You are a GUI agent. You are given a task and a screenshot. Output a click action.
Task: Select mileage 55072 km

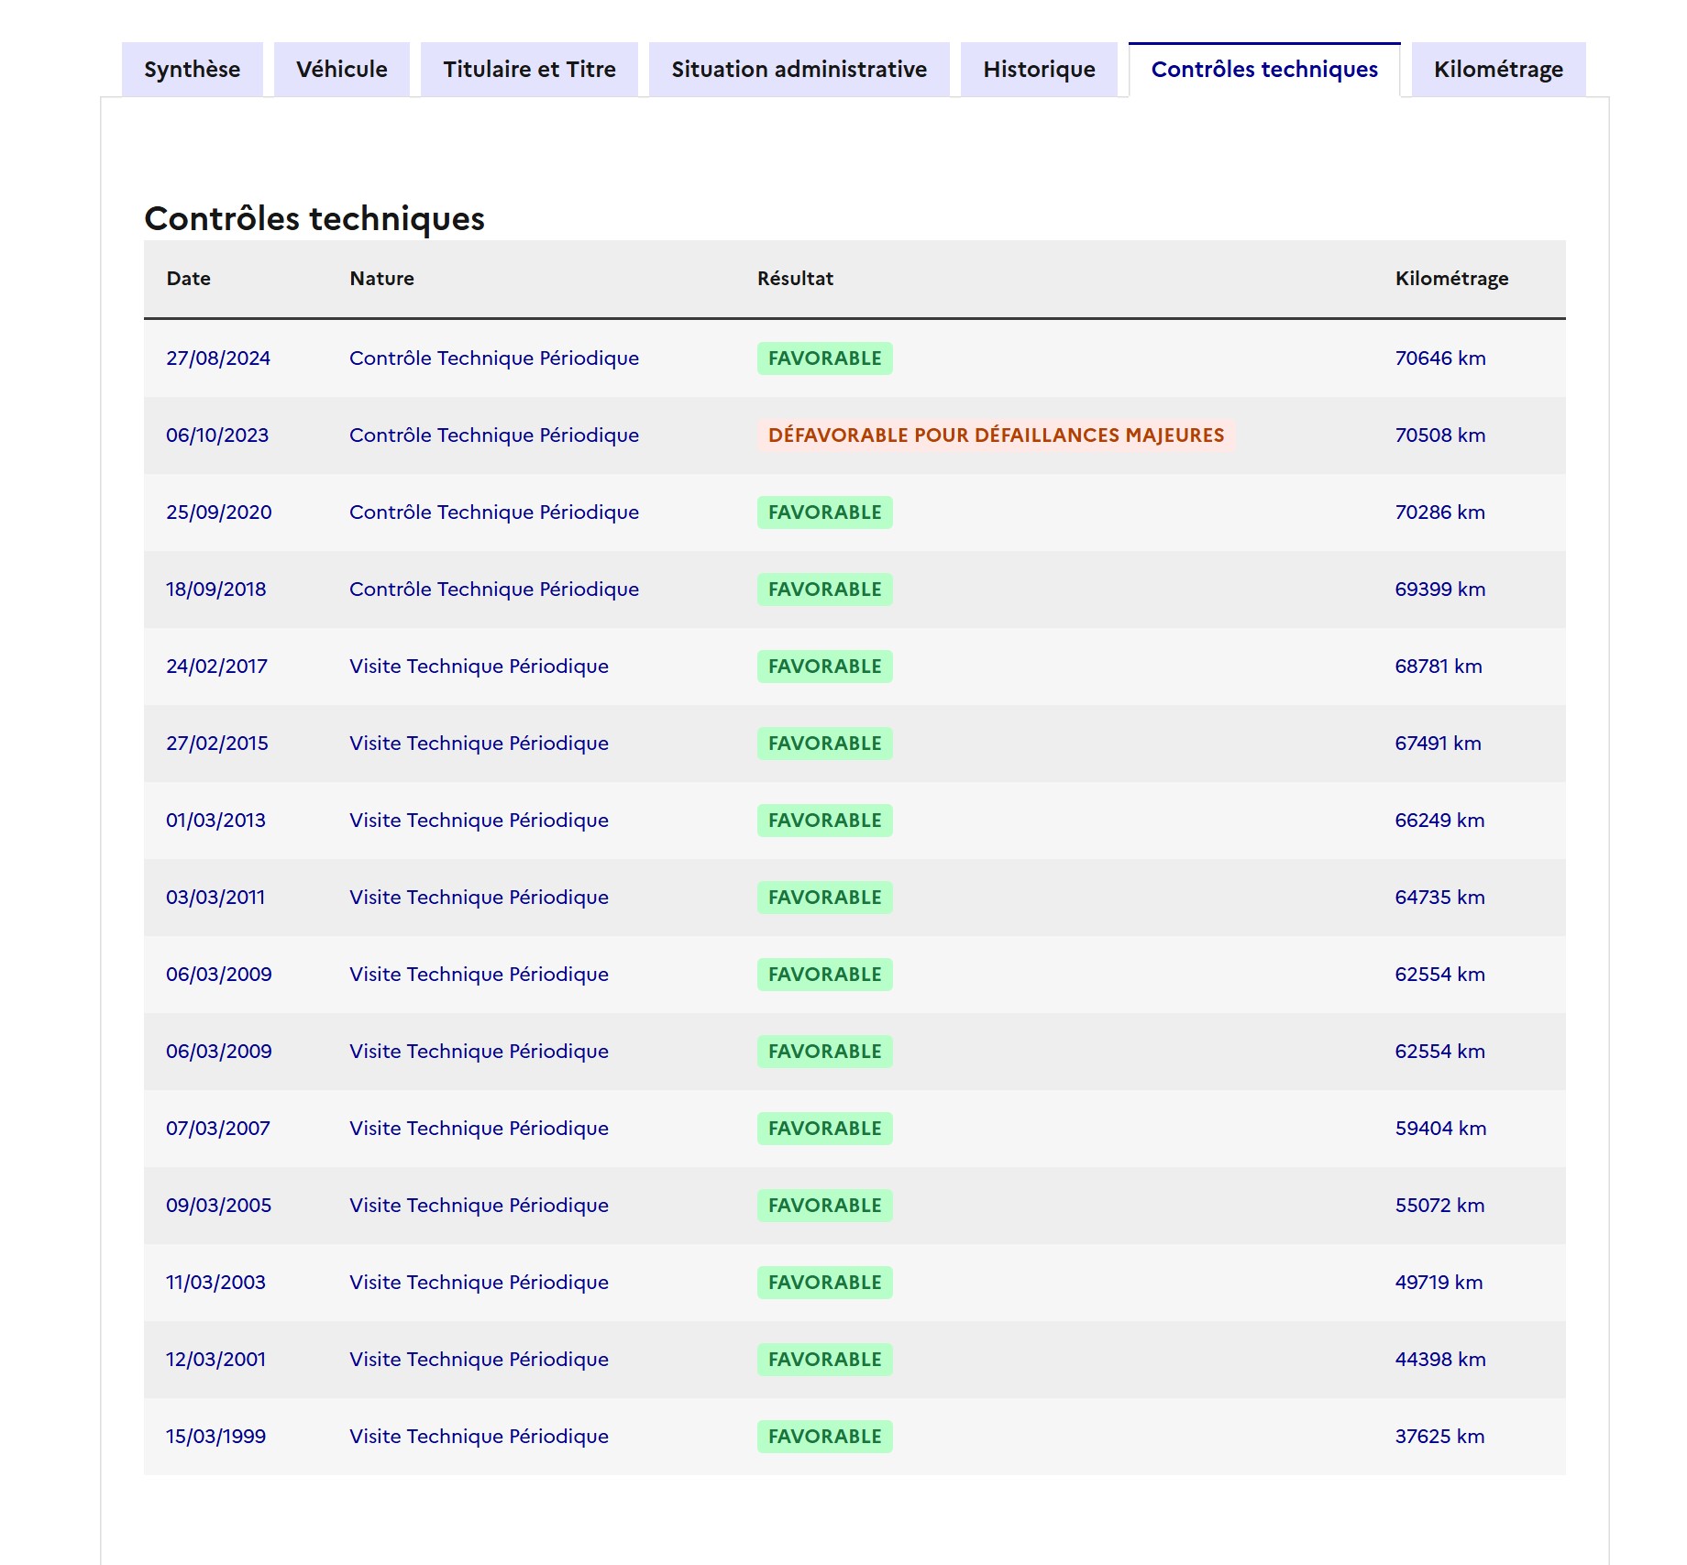coord(1440,1206)
